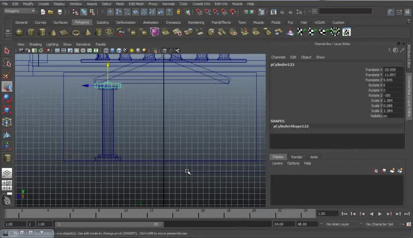This screenshot has height=238, width=413.
Task: Switch to the Deformation shelf tab
Action: coord(126,22)
